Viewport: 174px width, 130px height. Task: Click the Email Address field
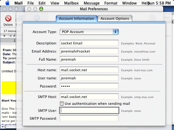(x=89, y=51)
